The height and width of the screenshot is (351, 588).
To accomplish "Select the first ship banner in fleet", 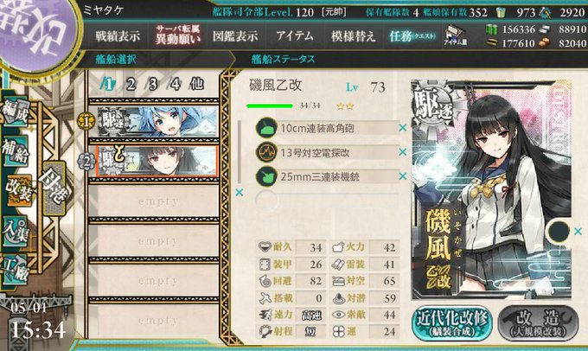I will tap(157, 121).
